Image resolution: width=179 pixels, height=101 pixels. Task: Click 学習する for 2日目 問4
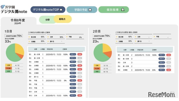point(162,66)
